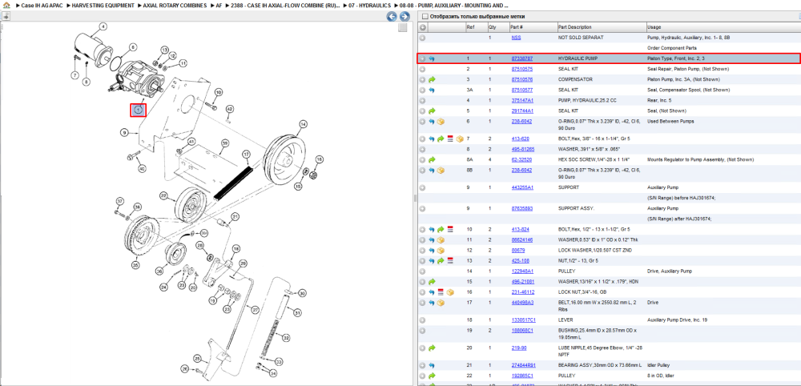This screenshot has height=386, width=801.
Task: Click green arrow icon on ref 8A HEX SOC SCREW row
Action: click(x=432, y=160)
